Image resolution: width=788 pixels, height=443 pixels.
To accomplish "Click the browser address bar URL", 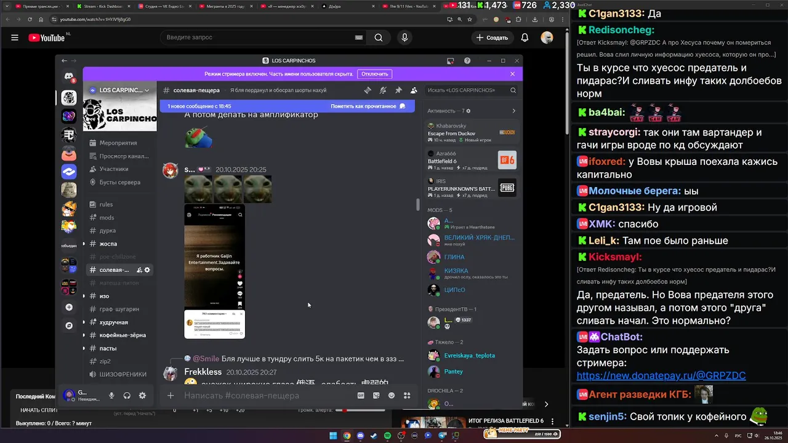I will point(95,19).
